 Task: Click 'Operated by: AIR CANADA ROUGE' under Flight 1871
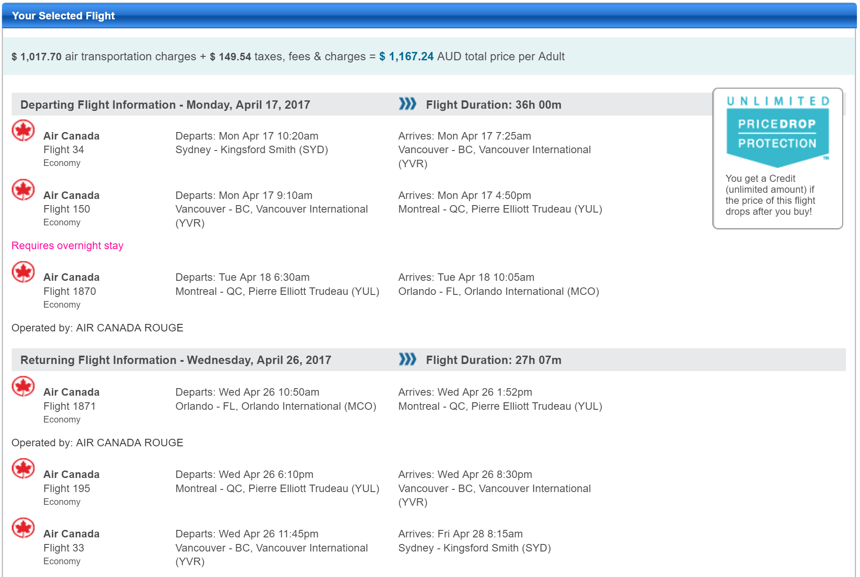pos(97,443)
